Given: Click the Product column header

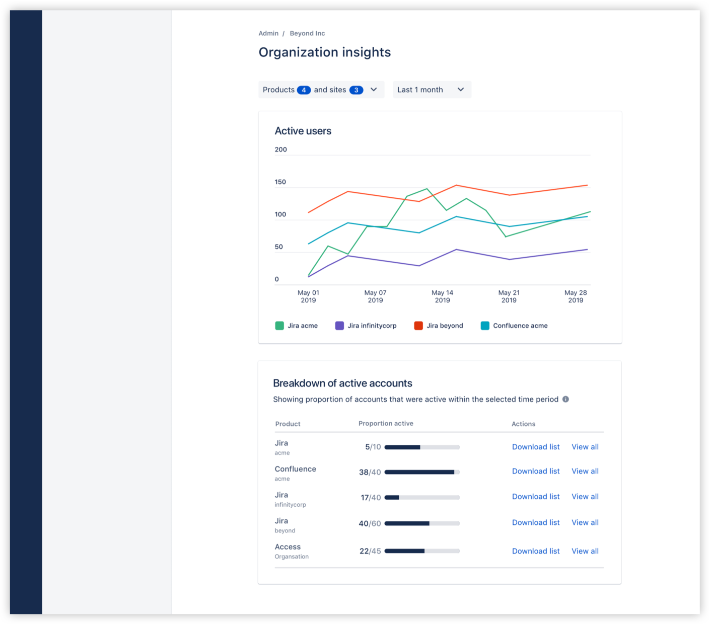Looking at the screenshot, I should pyautogui.click(x=288, y=424).
